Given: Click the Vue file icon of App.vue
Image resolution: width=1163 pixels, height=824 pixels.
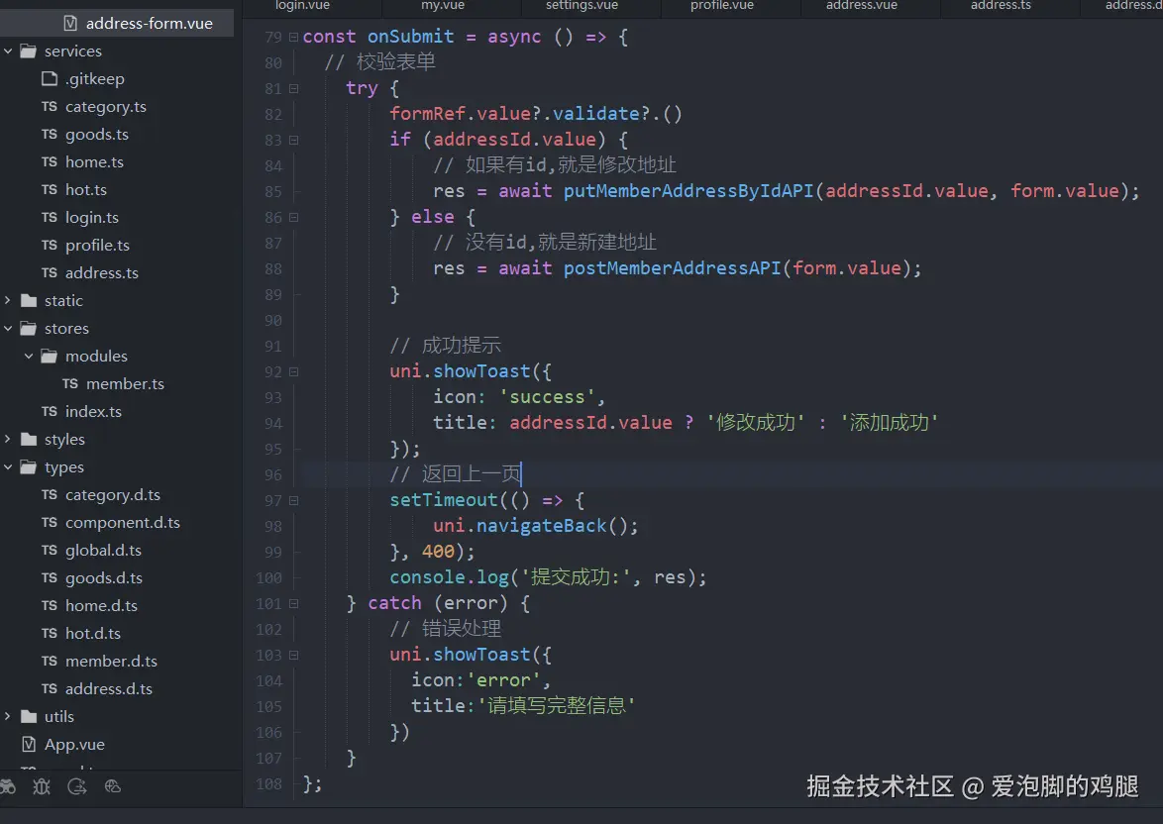Looking at the screenshot, I should (x=29, y=744).
